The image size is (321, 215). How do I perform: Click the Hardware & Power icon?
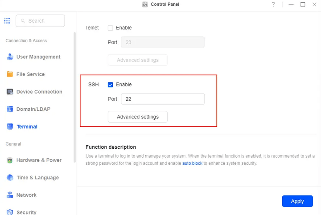tap(10, 160)
